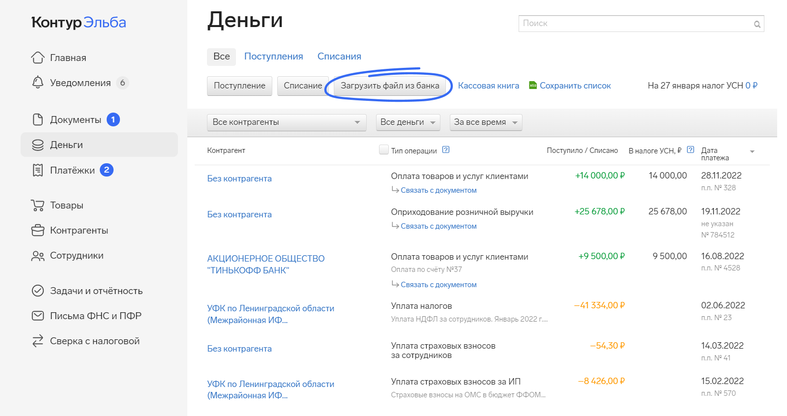The width and height of the screenshot is (787, 416).
Task: Open Главная in the sidebar
Action: pyautogui.click(x=68, y=58)
